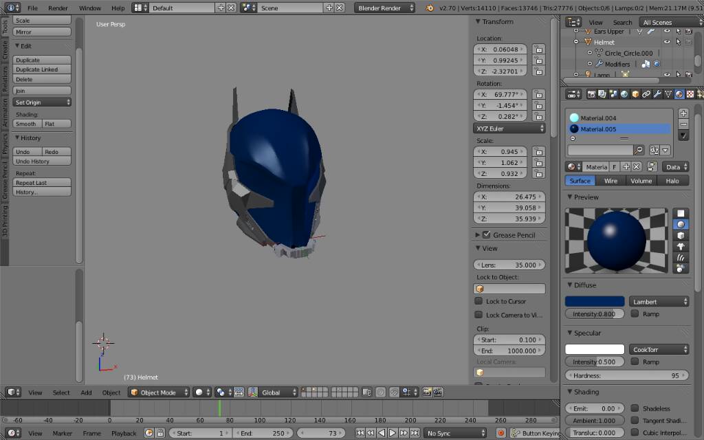Open the Render properties tab icon

[591, 94]
